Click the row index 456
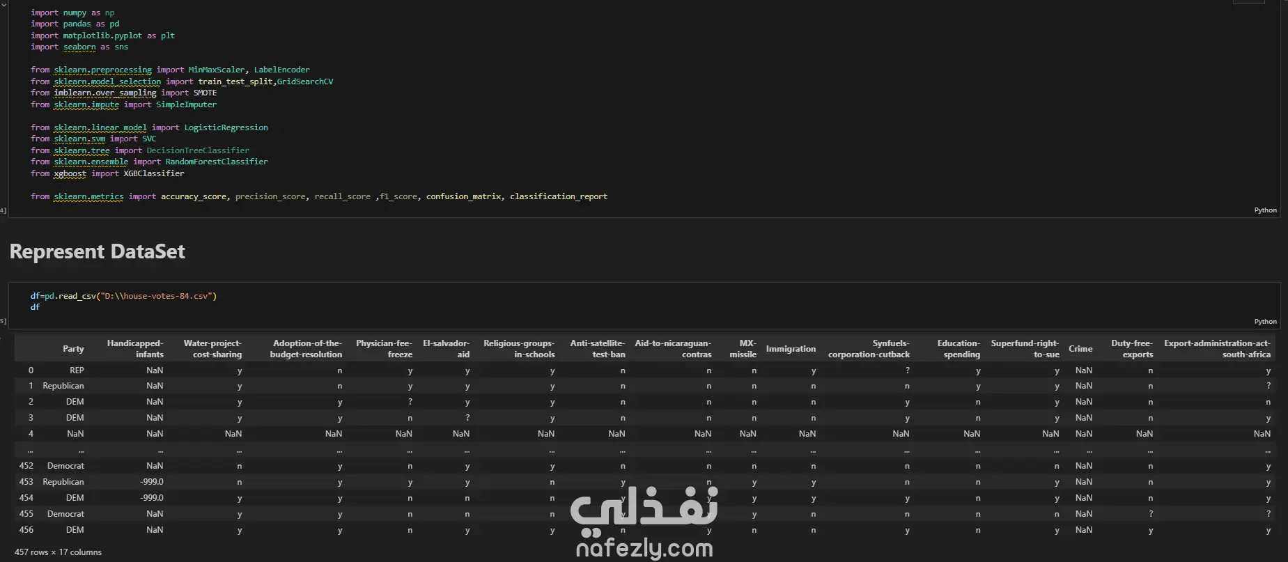The height and width of the screenshot is (562, 1288). 26,530
